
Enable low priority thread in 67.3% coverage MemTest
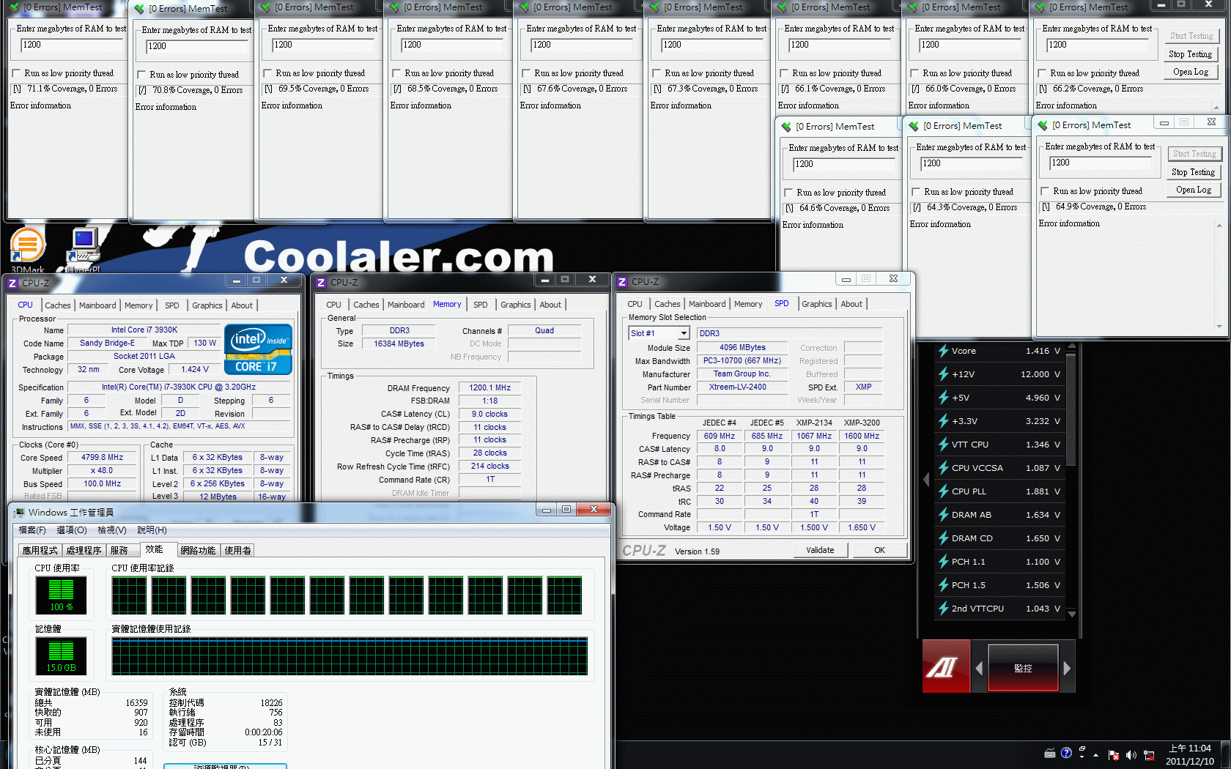(x=657, y=73)
